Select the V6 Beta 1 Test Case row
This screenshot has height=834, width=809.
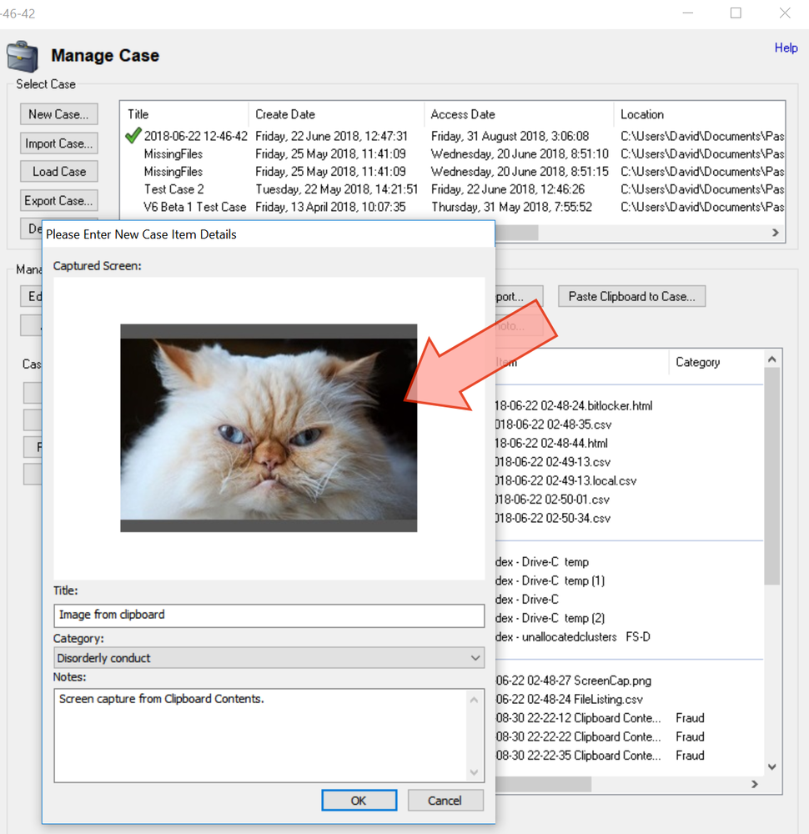(455, 207)
